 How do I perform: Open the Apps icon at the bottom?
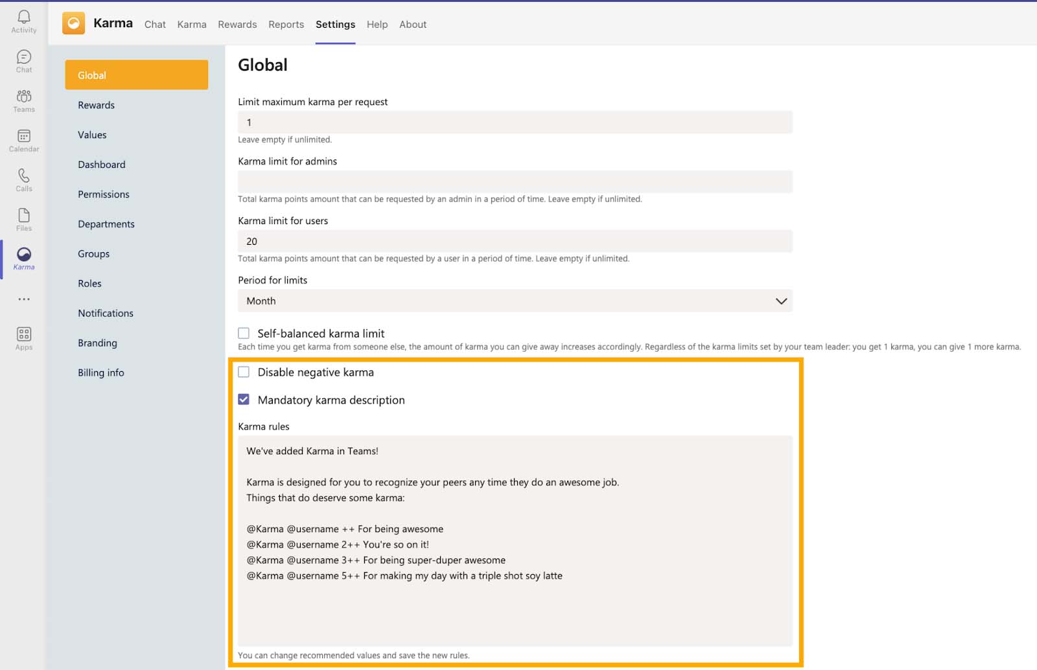coord(23,337)
